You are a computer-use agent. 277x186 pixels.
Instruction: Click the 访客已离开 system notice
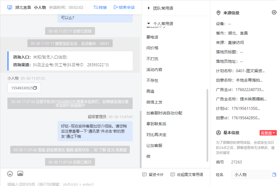70,162
